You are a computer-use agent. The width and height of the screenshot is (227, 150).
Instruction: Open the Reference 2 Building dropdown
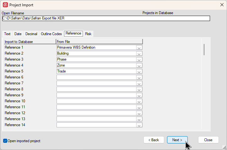(x=139, y=53)
